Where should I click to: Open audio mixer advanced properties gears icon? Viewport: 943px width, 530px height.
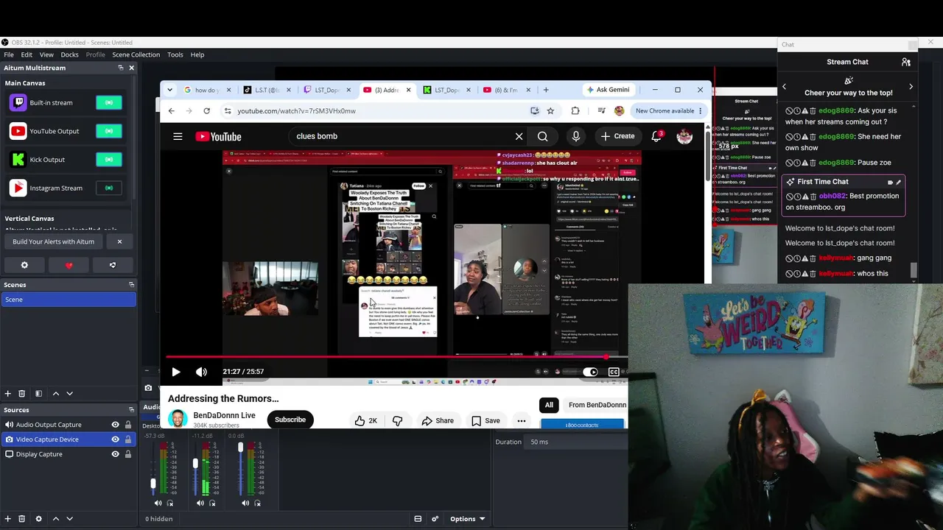coord(435,519)
